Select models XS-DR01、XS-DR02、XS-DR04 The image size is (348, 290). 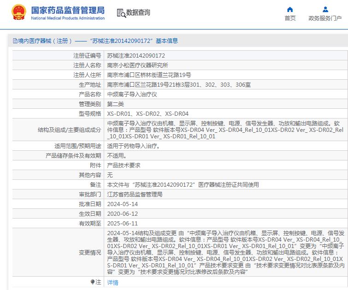point(148,114)
